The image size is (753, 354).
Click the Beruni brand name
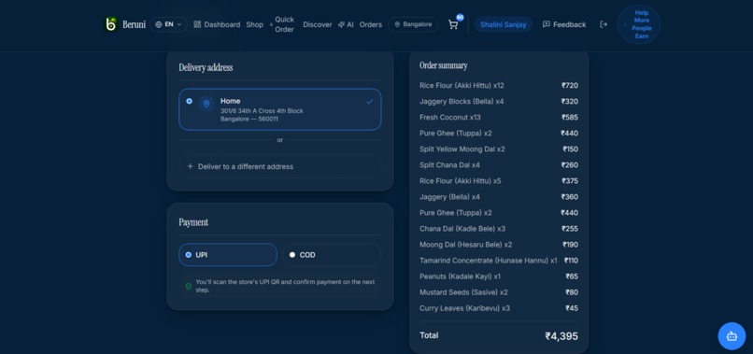pos(134,24)
